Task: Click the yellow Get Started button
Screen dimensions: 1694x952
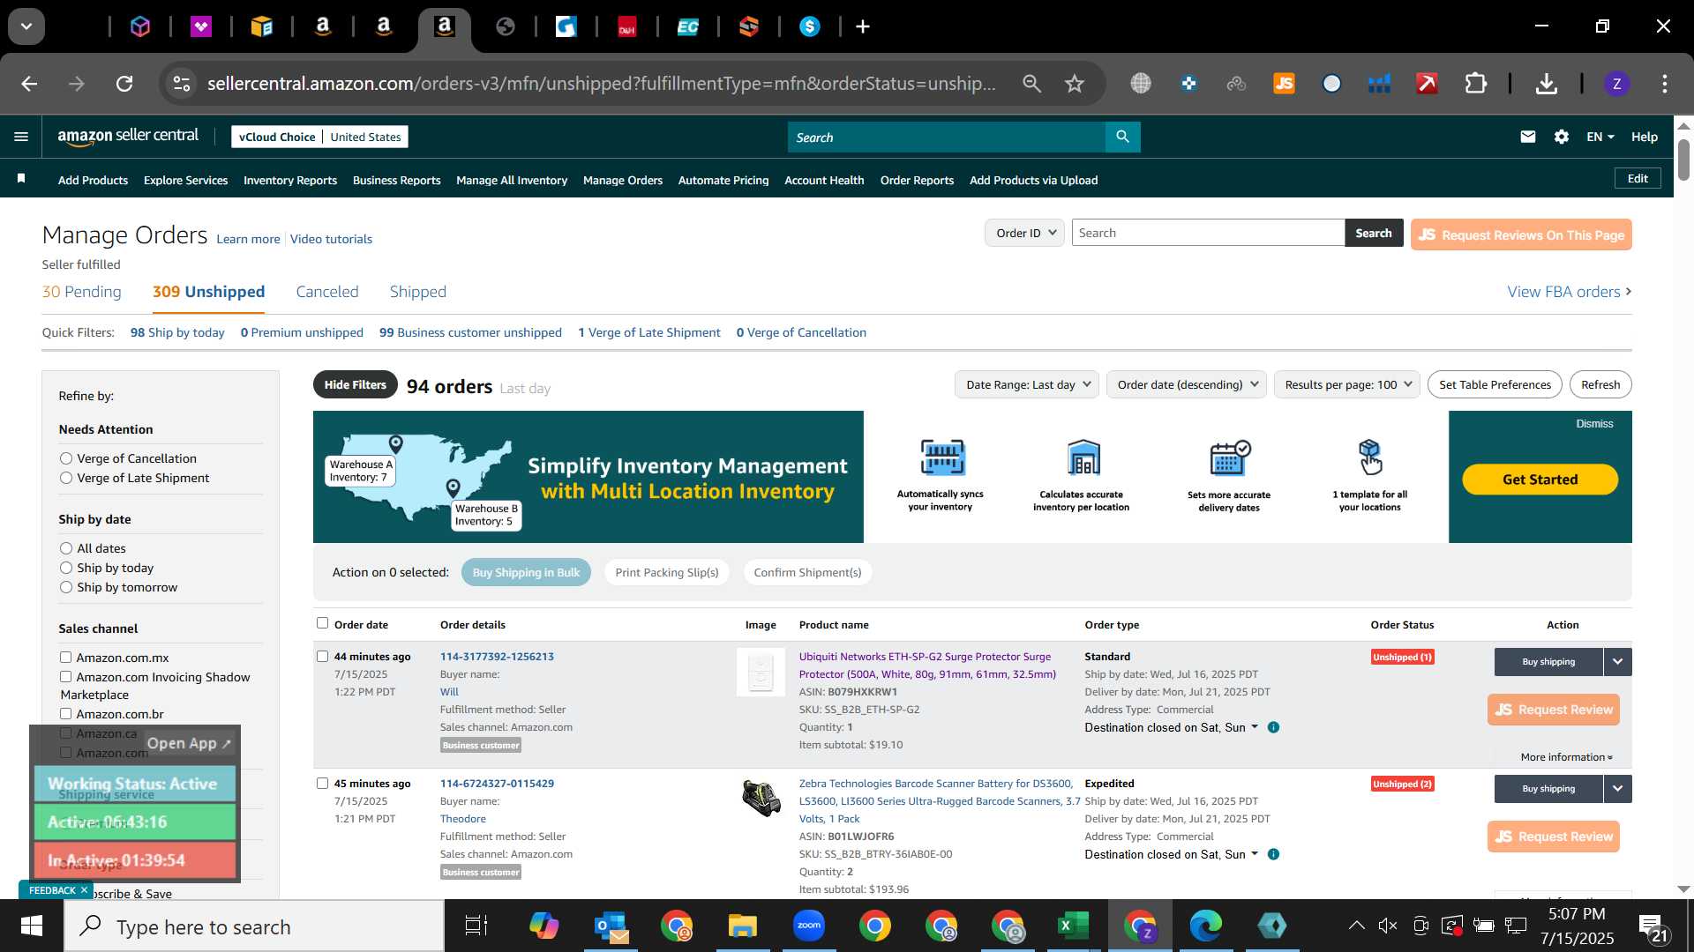Action: tap(1540, 480)
